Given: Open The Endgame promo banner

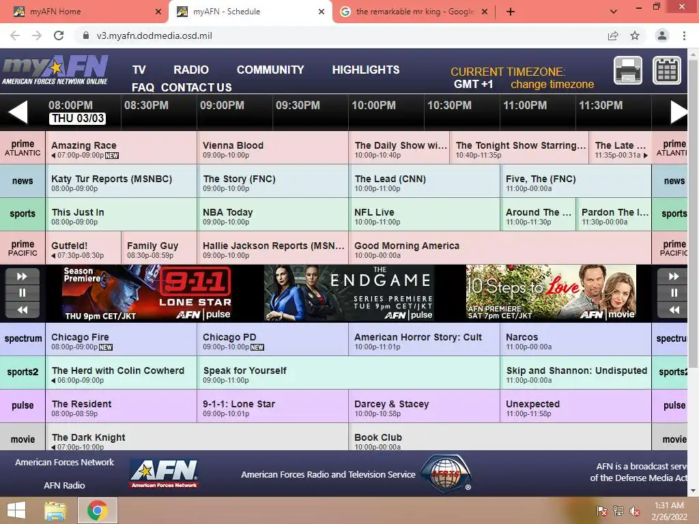Looking at the screenshot, I should coord(349,293).
